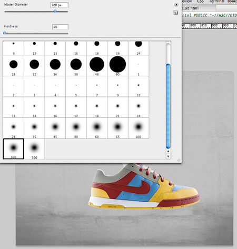The width and height of the screenshot is (237, 249).
Task: Click the create new preset icon
Action: 176,13
